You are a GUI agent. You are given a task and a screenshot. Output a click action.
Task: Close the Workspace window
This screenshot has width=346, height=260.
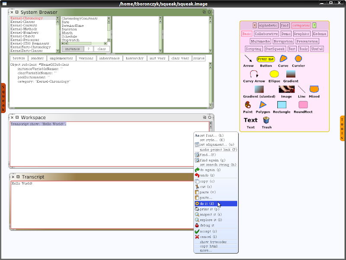pos(12,117)
